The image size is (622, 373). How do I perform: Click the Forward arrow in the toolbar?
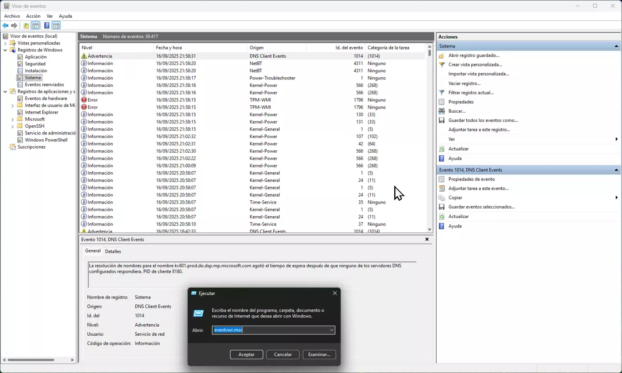click(14, 25)
